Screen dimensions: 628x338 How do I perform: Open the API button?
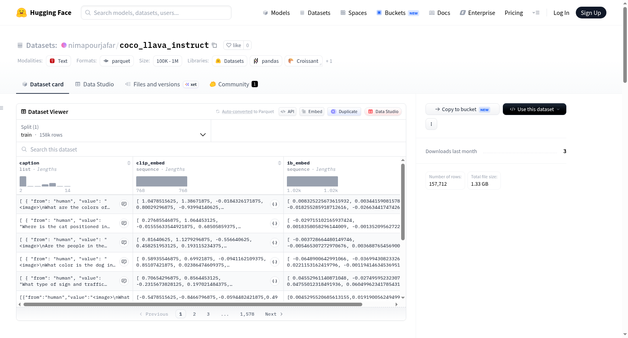click(x=287, y=111)
